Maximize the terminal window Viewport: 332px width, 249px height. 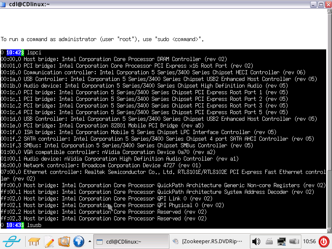coord(320,4)
